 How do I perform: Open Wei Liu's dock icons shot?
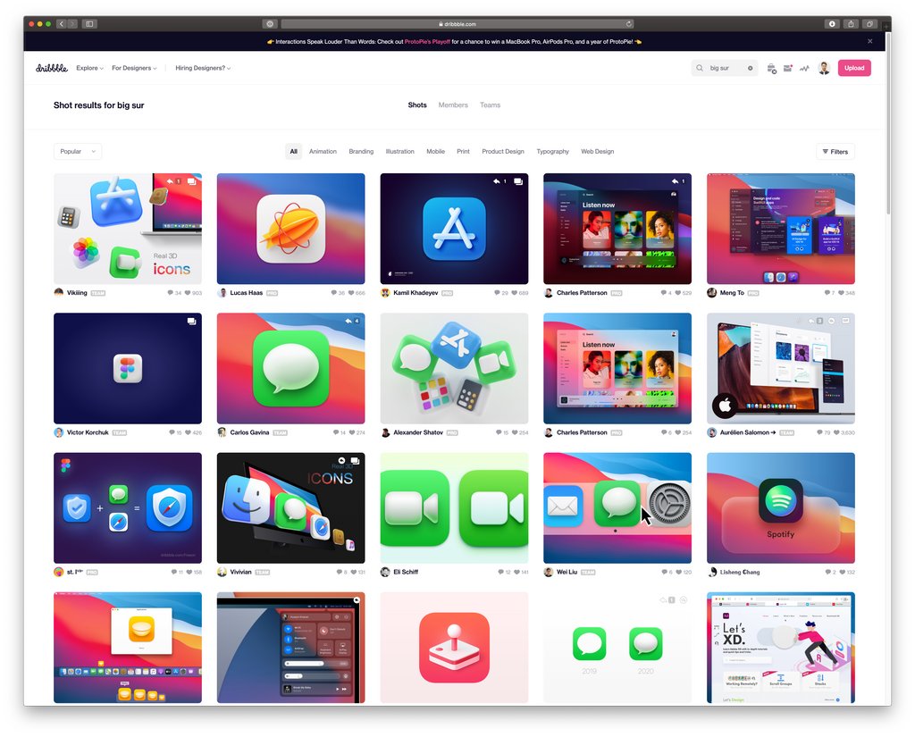[617, 507]
